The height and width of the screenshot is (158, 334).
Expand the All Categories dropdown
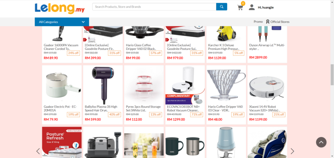click(x=62, y=22)
